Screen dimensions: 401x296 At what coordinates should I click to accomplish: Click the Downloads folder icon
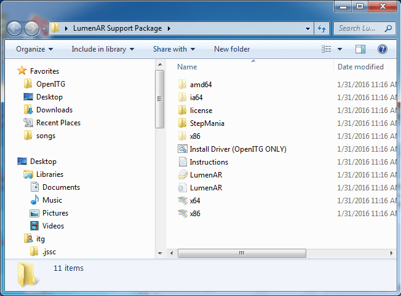28,109
